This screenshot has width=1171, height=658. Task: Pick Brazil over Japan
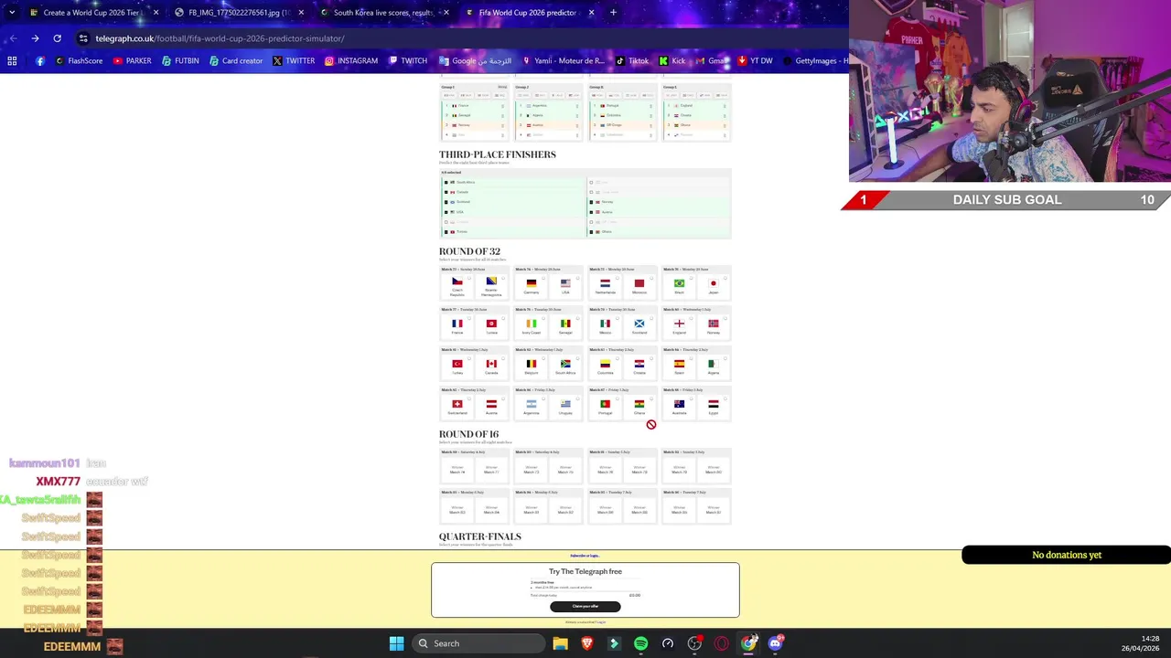pyautogui.click(x=679, y=287)
